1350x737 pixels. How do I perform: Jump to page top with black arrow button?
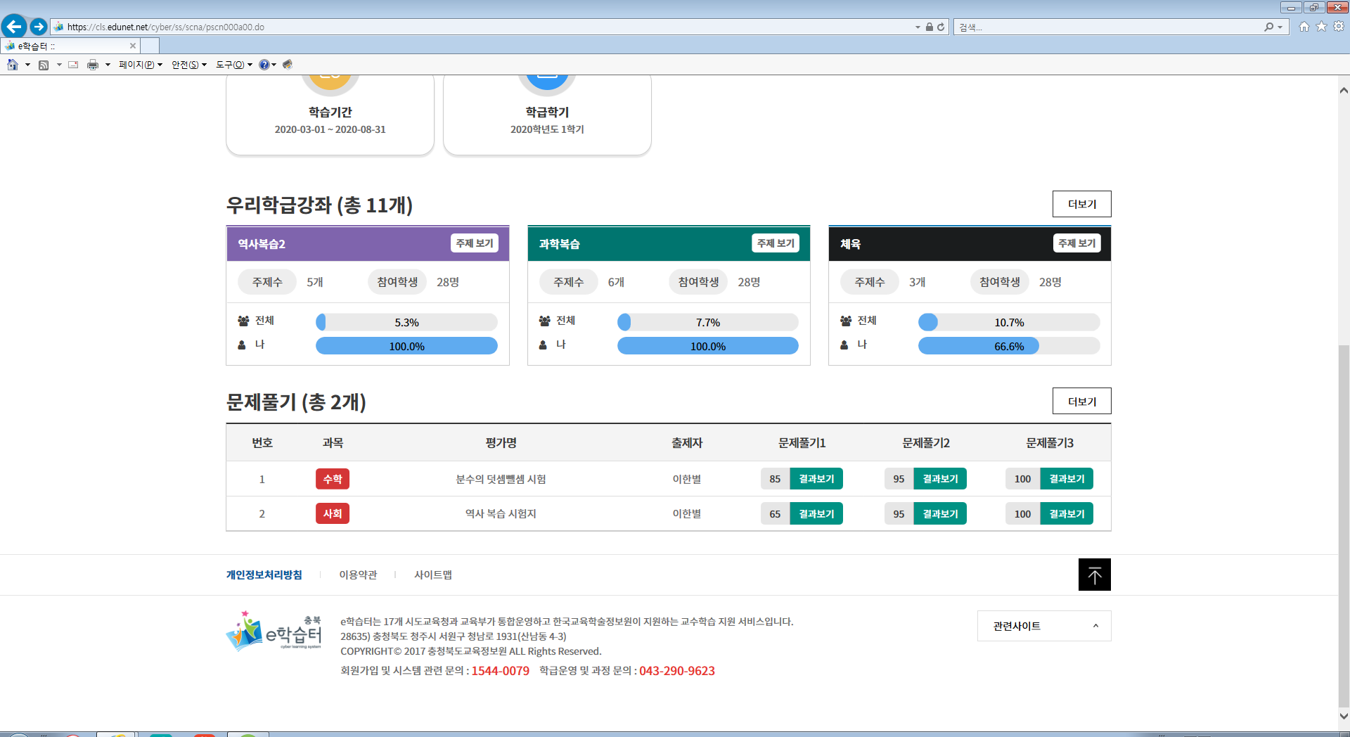coord(1095,575)
